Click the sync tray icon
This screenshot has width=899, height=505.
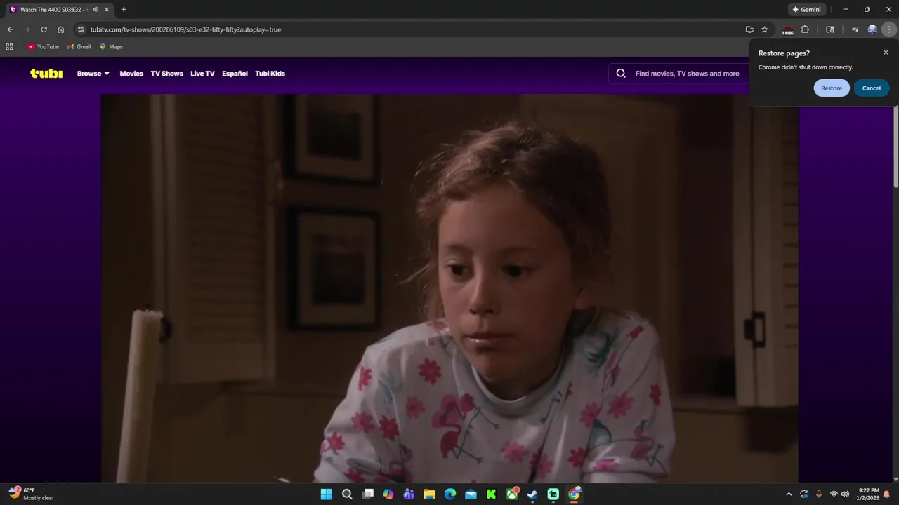point(803,494)
